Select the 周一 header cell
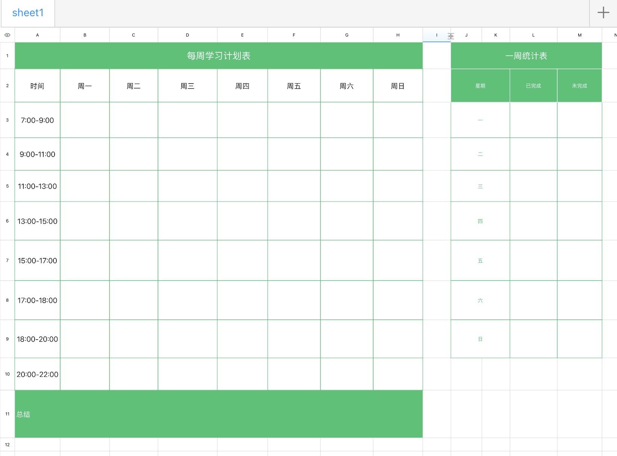Image resolution: width=617 pixels, height=456 pixels. 85,86
